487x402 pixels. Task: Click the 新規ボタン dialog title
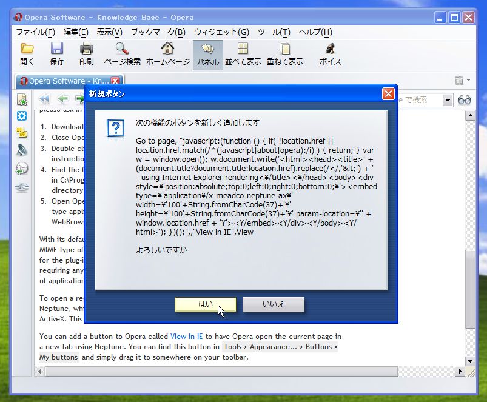pyautogui.click(x=107, y=94)
